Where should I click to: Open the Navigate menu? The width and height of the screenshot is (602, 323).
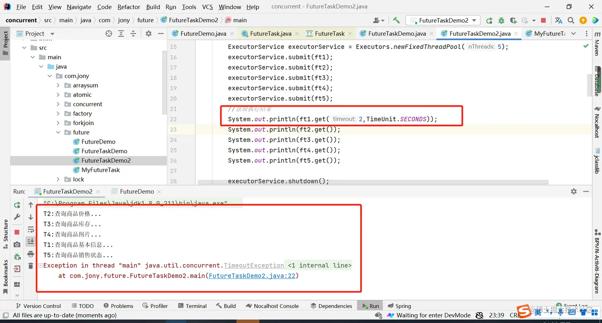point(79,7)
